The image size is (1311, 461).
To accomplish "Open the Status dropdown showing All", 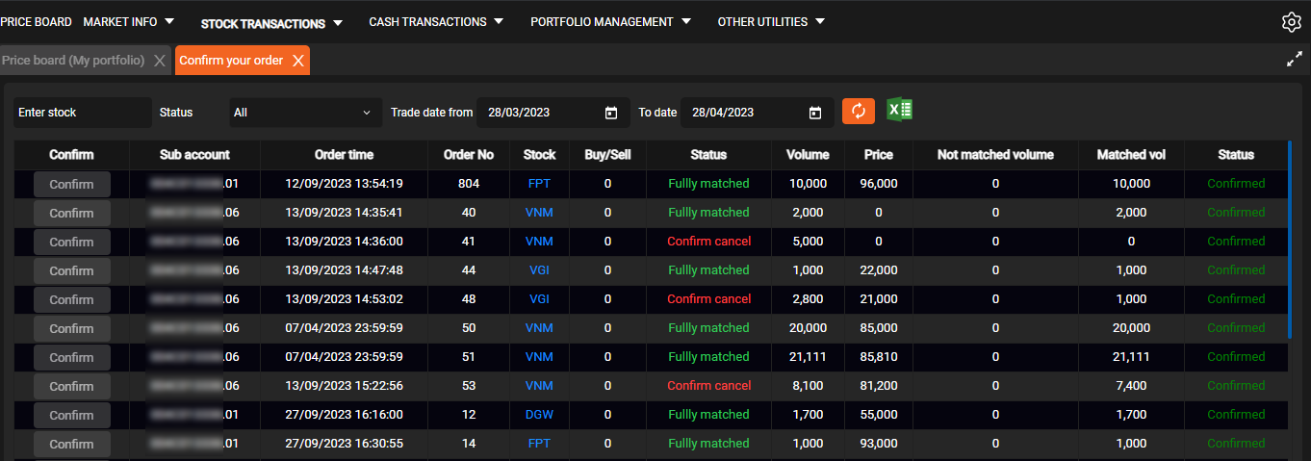I will 301,113.
